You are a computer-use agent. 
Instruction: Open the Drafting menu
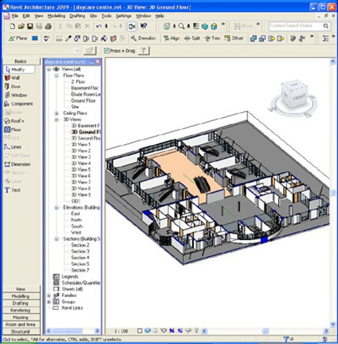77,16
